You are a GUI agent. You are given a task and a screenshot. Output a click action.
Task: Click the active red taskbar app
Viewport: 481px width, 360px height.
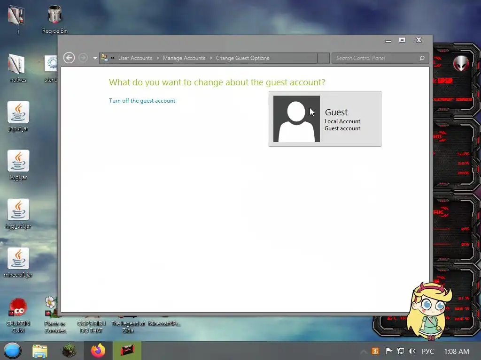pyautogui.click(x=127, y=351)
